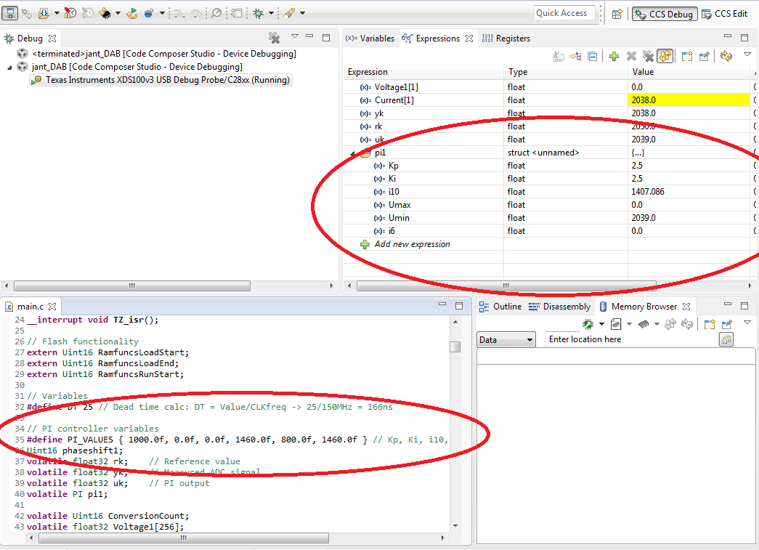The image size is (759, 550).
Task: Click remove all expressions double X icon
Action: click(x=648, y=57)
